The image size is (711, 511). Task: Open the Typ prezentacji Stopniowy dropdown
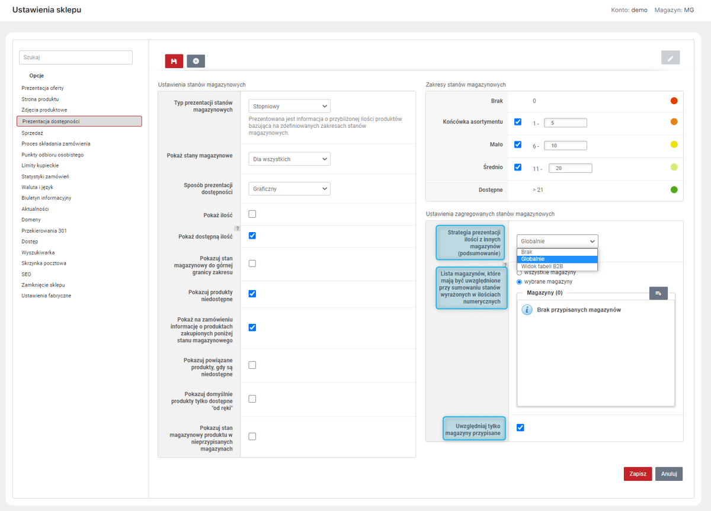tap(289, 106)
